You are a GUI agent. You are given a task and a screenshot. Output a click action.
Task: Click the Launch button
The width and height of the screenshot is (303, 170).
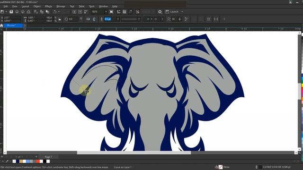(172, 12)
